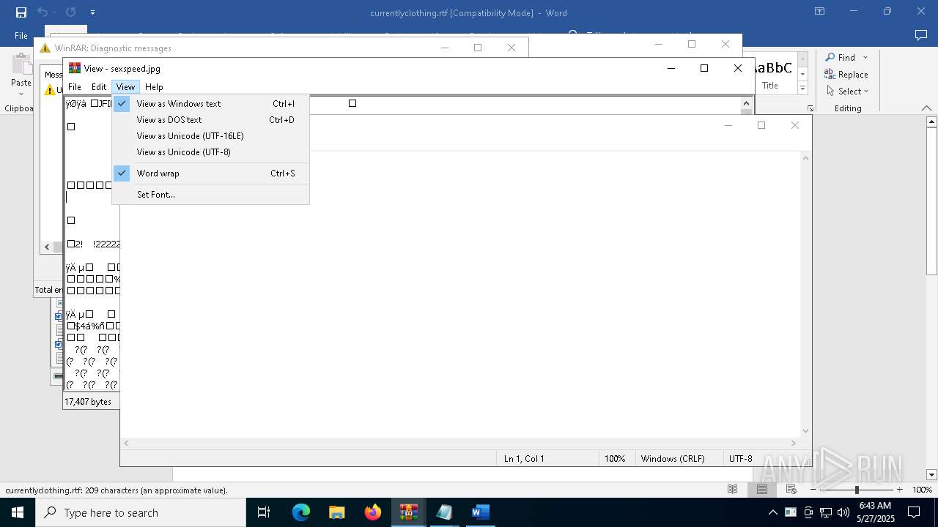
Task: Click down arrow on Notepad vertical scrollbar
Action: [806, 431]
